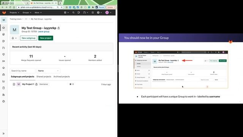The height and width of the screenshot is (137, 243).
Task: Click the zoom magnifier icon in address bar
Action: (x=58, y=7)
